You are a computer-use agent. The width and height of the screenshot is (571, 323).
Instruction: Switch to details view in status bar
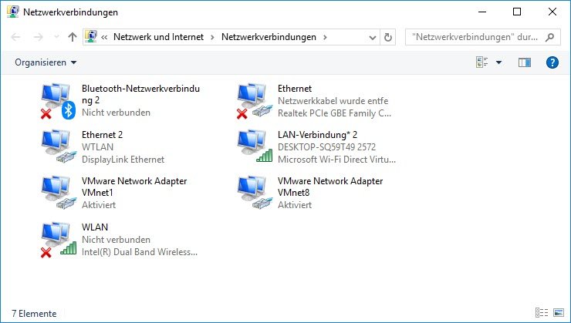541,313
